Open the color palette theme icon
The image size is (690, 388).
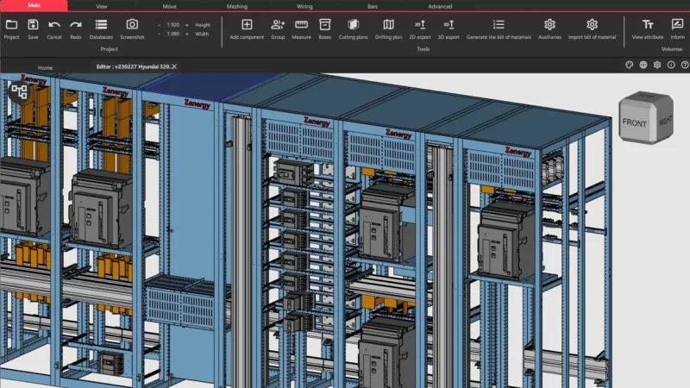[630, 65]
